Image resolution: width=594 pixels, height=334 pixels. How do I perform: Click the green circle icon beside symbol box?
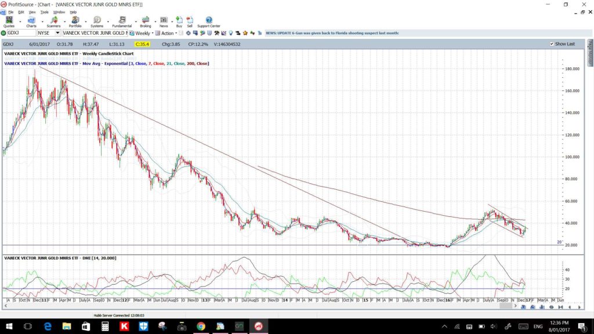pos(3,33)
